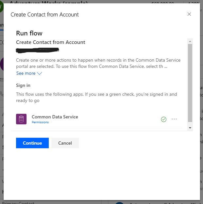Click the Continue button
Viewport: 203px width, 204px height.
32,143
